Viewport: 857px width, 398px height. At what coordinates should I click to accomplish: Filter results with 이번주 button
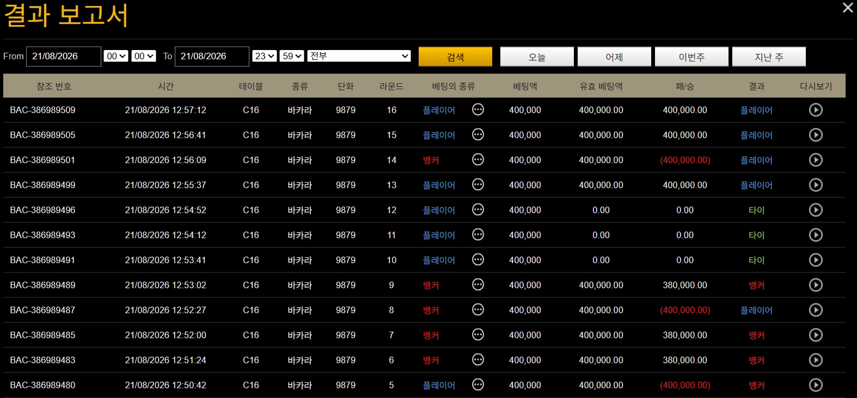691,57
